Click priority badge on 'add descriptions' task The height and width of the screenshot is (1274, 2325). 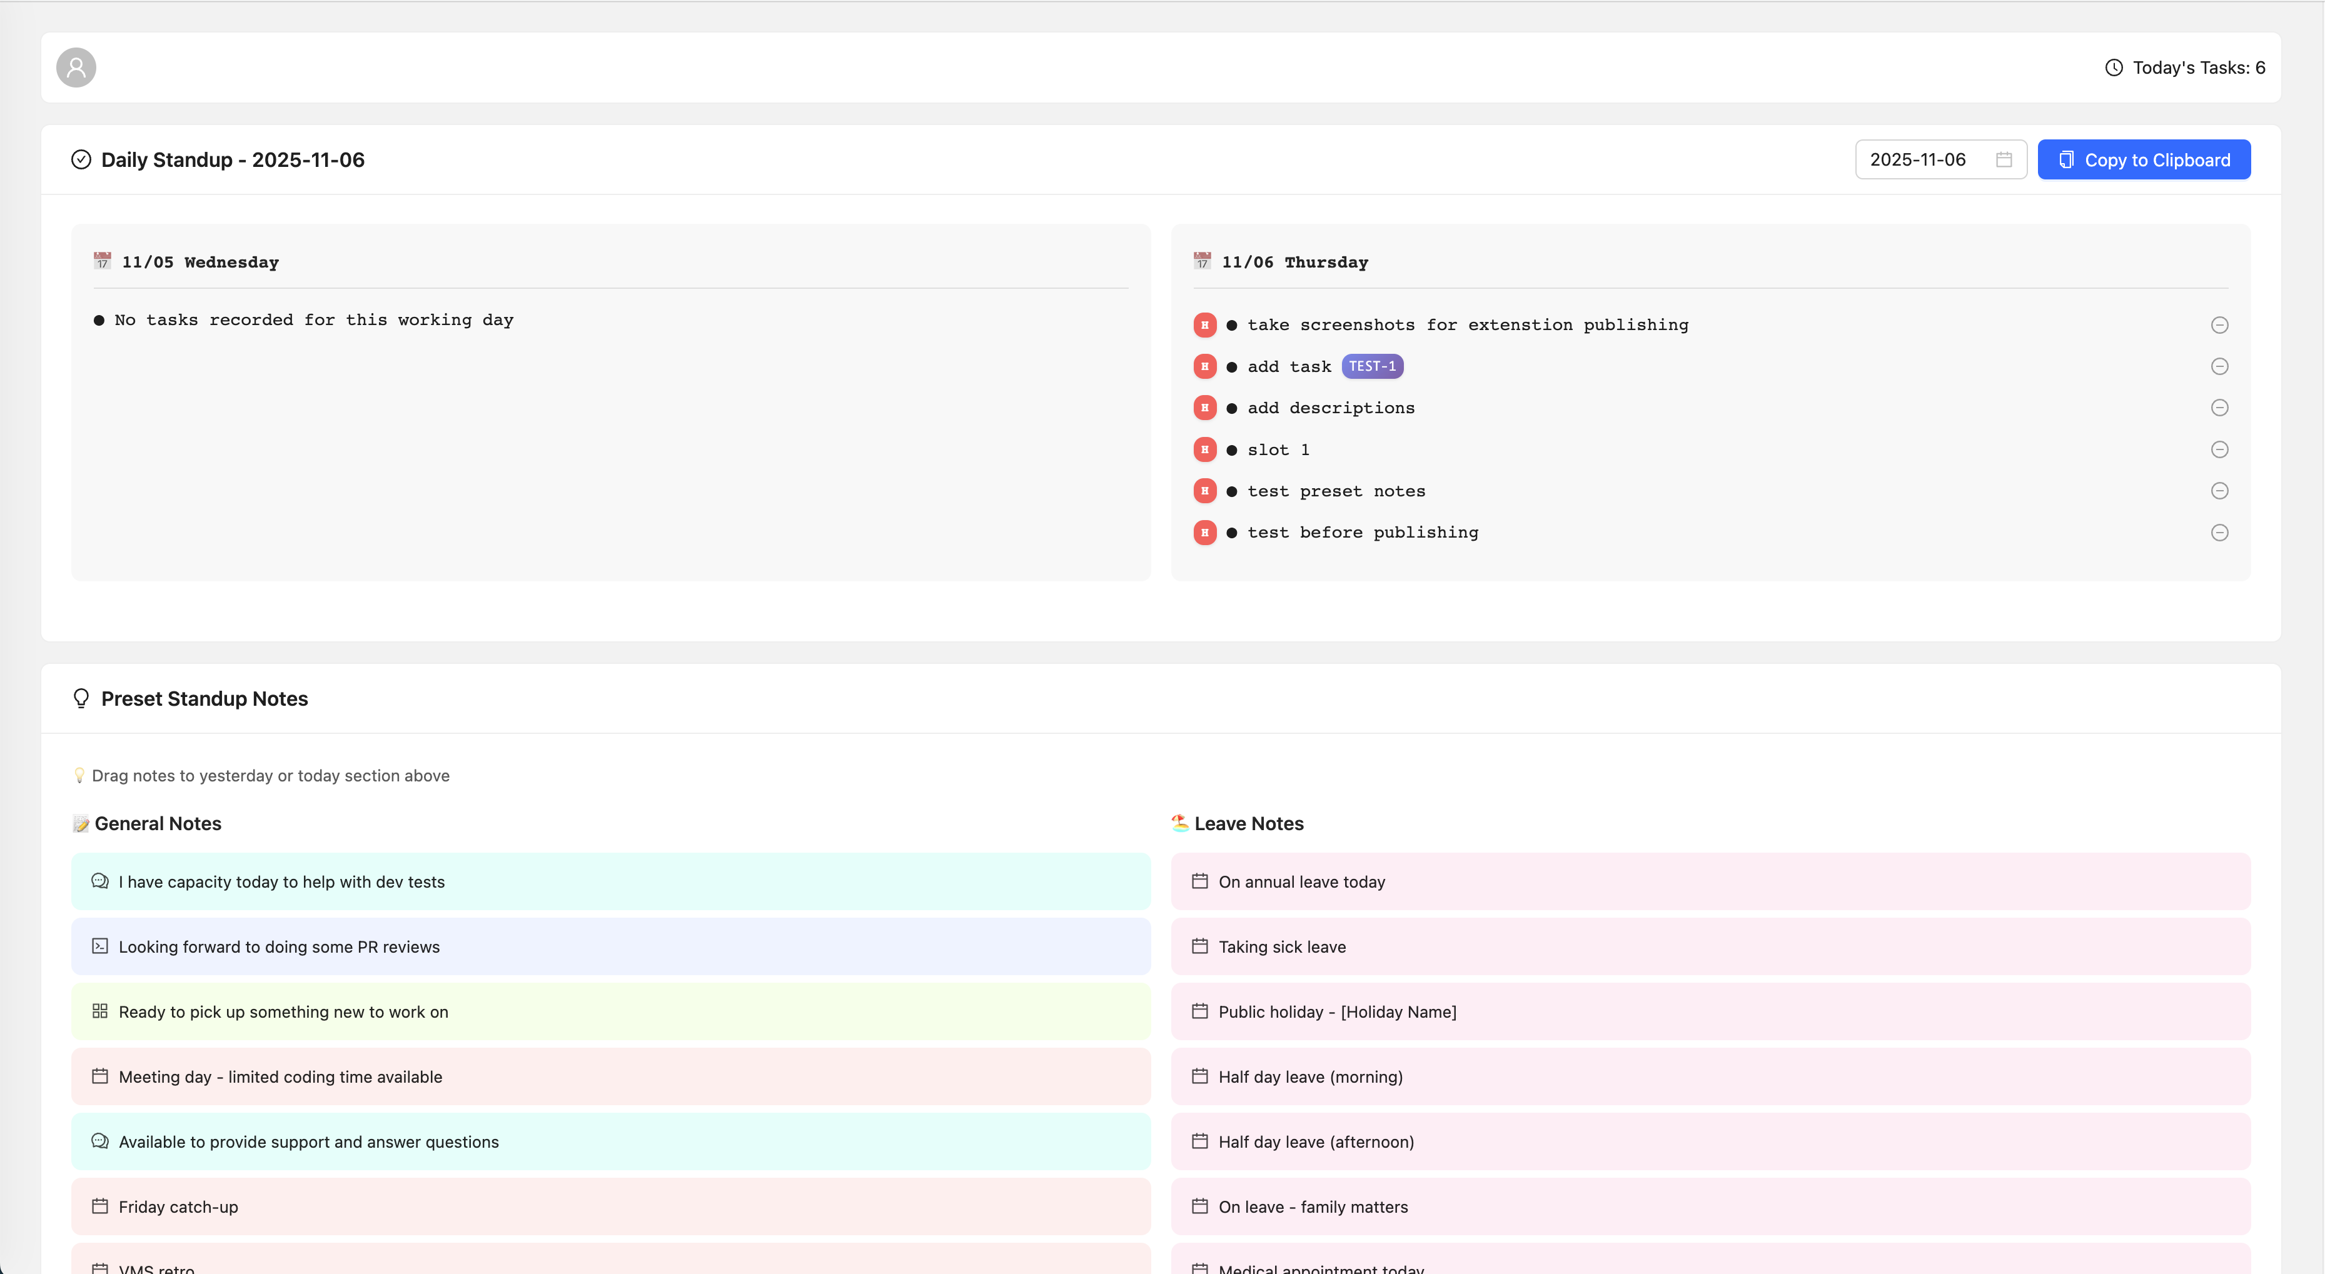(x=1205, y=408)
